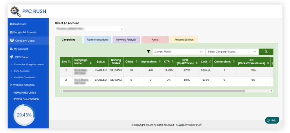
Task: Sort CPC (Cost/Clicks) column using arrows
Action: click(197, 63)
